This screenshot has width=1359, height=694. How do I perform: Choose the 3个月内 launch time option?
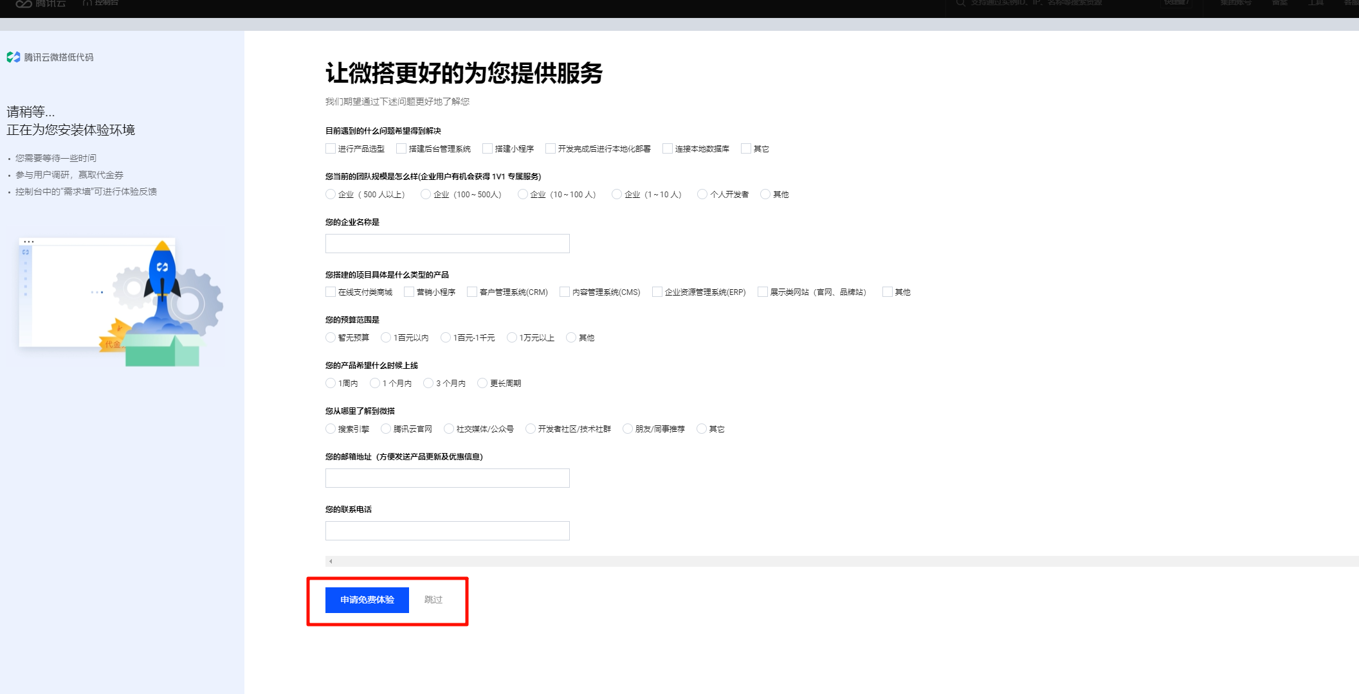(x=428, y=384)
